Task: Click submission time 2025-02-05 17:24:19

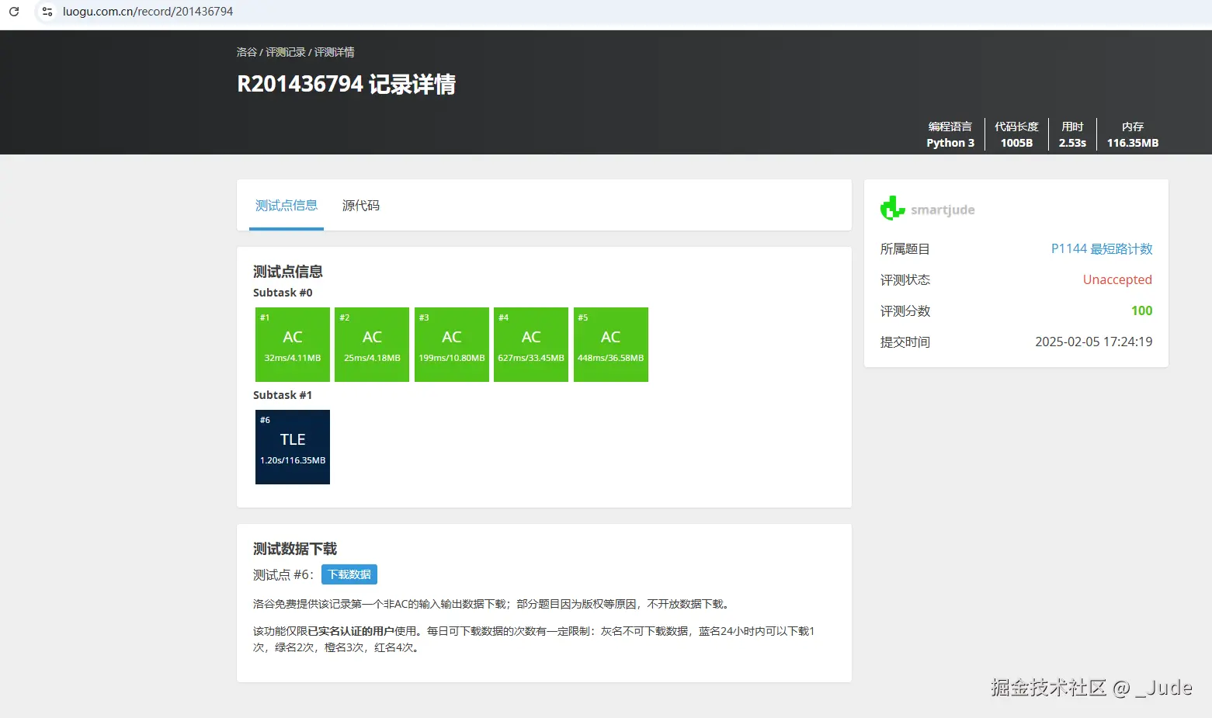Action: [x=1093, y=342]
